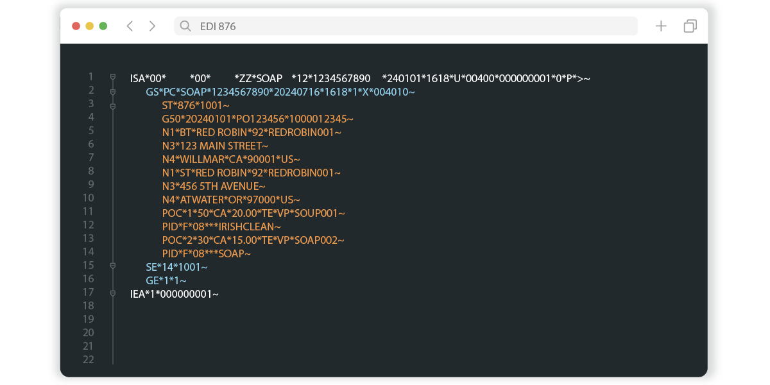Click N3*123 MAIN STREET~ line
The height and width of the screenshot is (385, 770).
(215, 146)
